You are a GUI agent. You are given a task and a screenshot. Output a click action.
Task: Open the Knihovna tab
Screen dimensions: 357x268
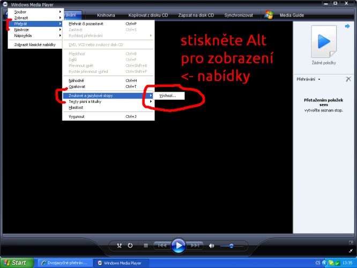click(106, 15)
